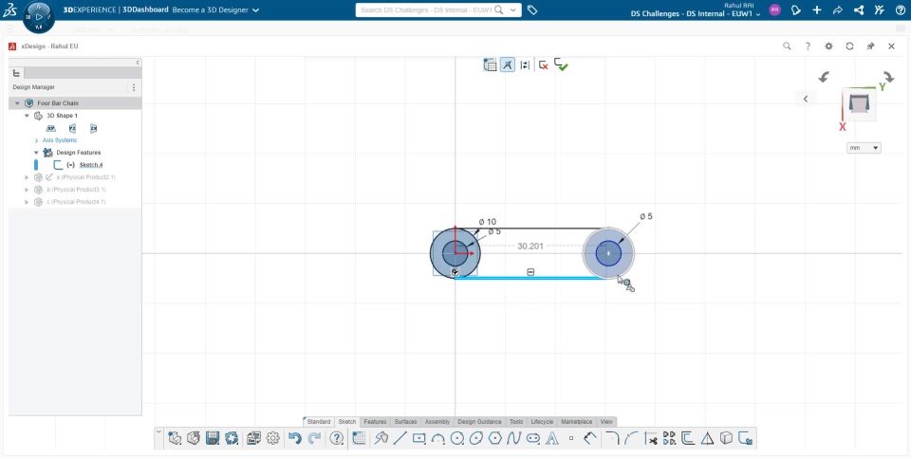Collapse the Design Features node
This screenshot has height=458, width=911.
pos(36,153)
